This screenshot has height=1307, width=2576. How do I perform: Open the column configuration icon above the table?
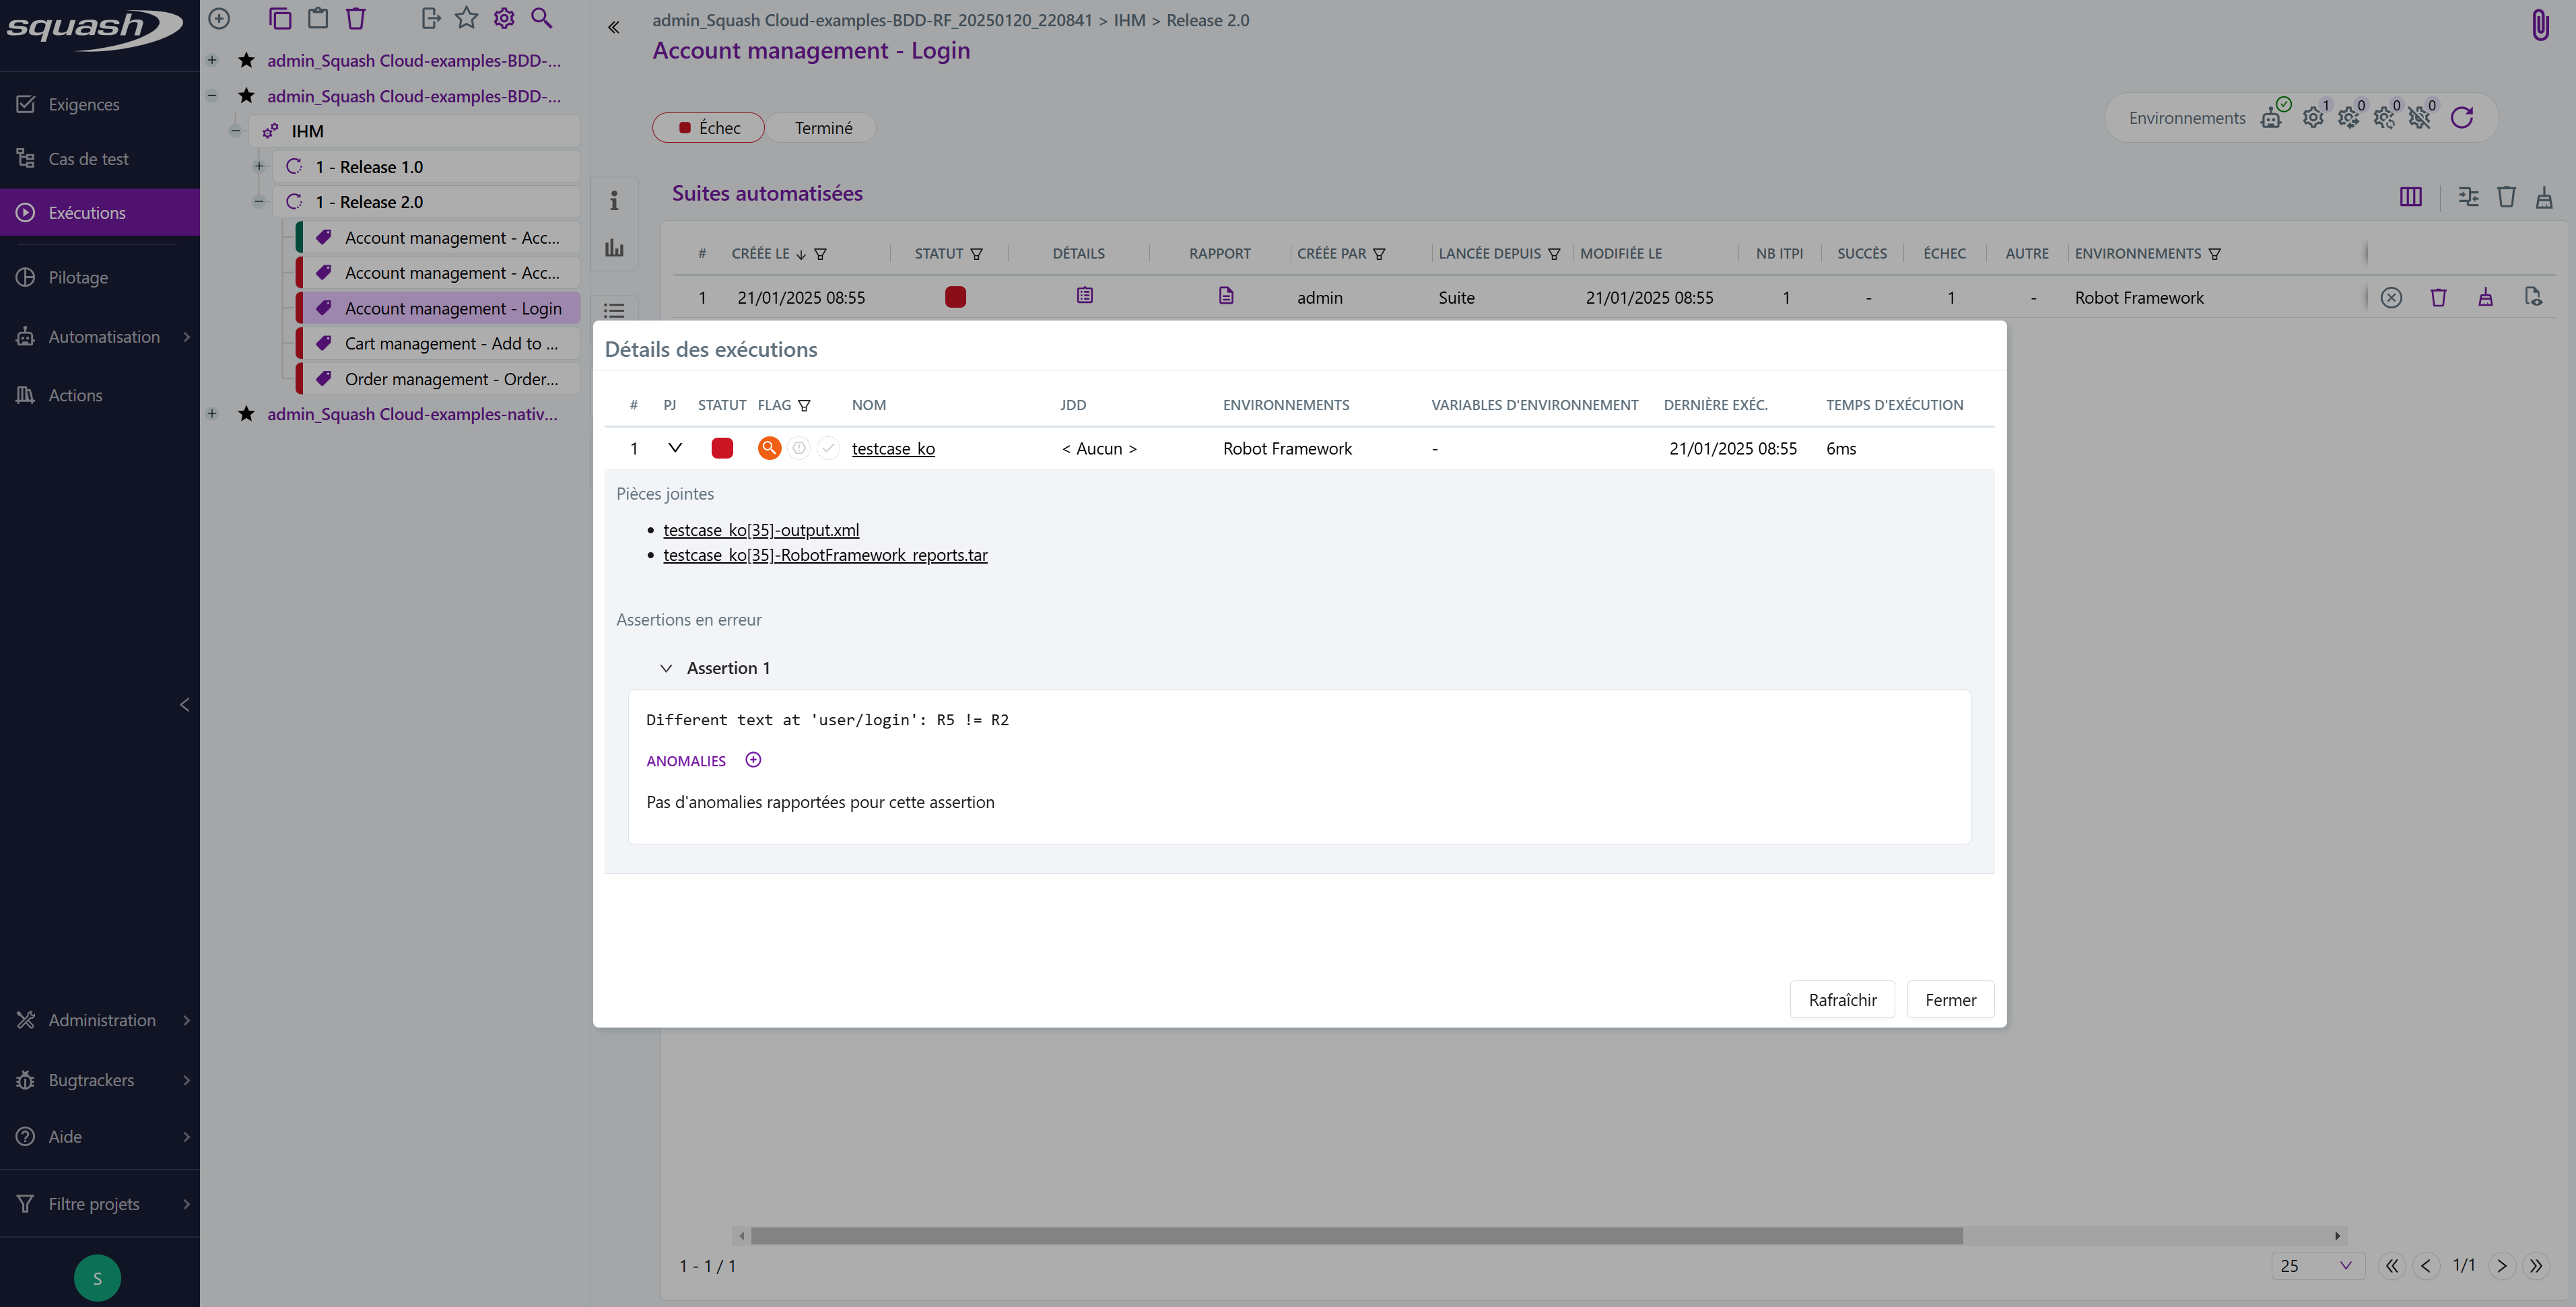2410,197
